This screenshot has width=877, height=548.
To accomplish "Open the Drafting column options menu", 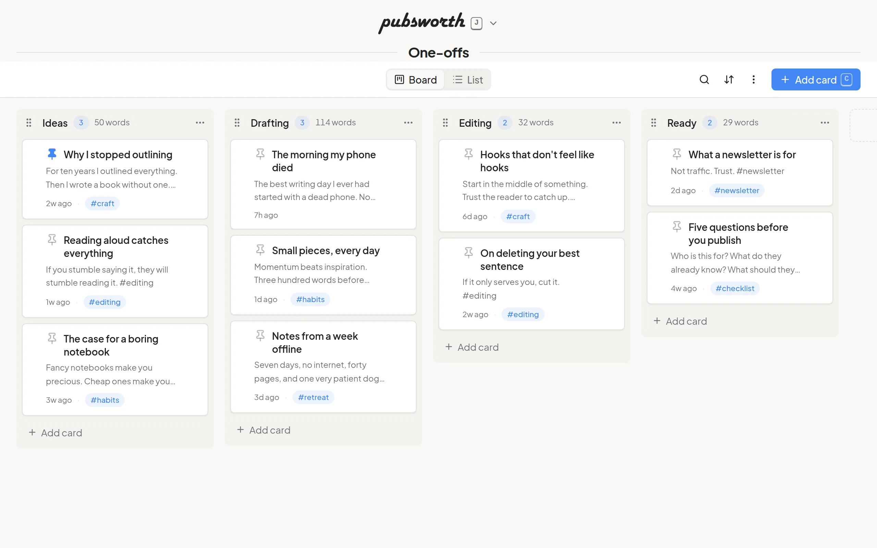I will 408,123.
